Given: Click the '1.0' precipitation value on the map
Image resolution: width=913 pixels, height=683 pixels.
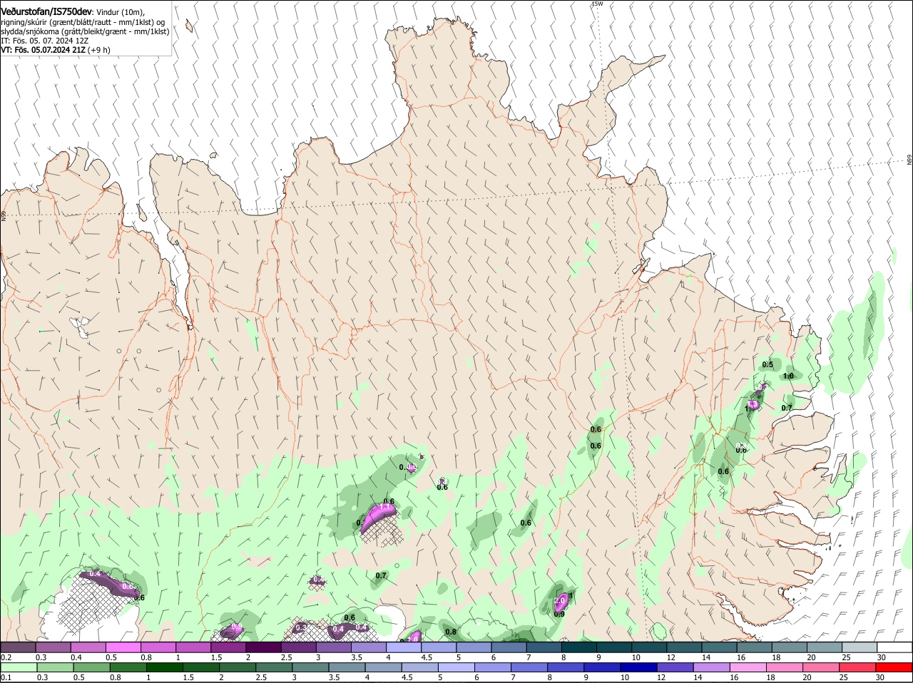Looking at the screenshot, I should click(x=788, y=376).
